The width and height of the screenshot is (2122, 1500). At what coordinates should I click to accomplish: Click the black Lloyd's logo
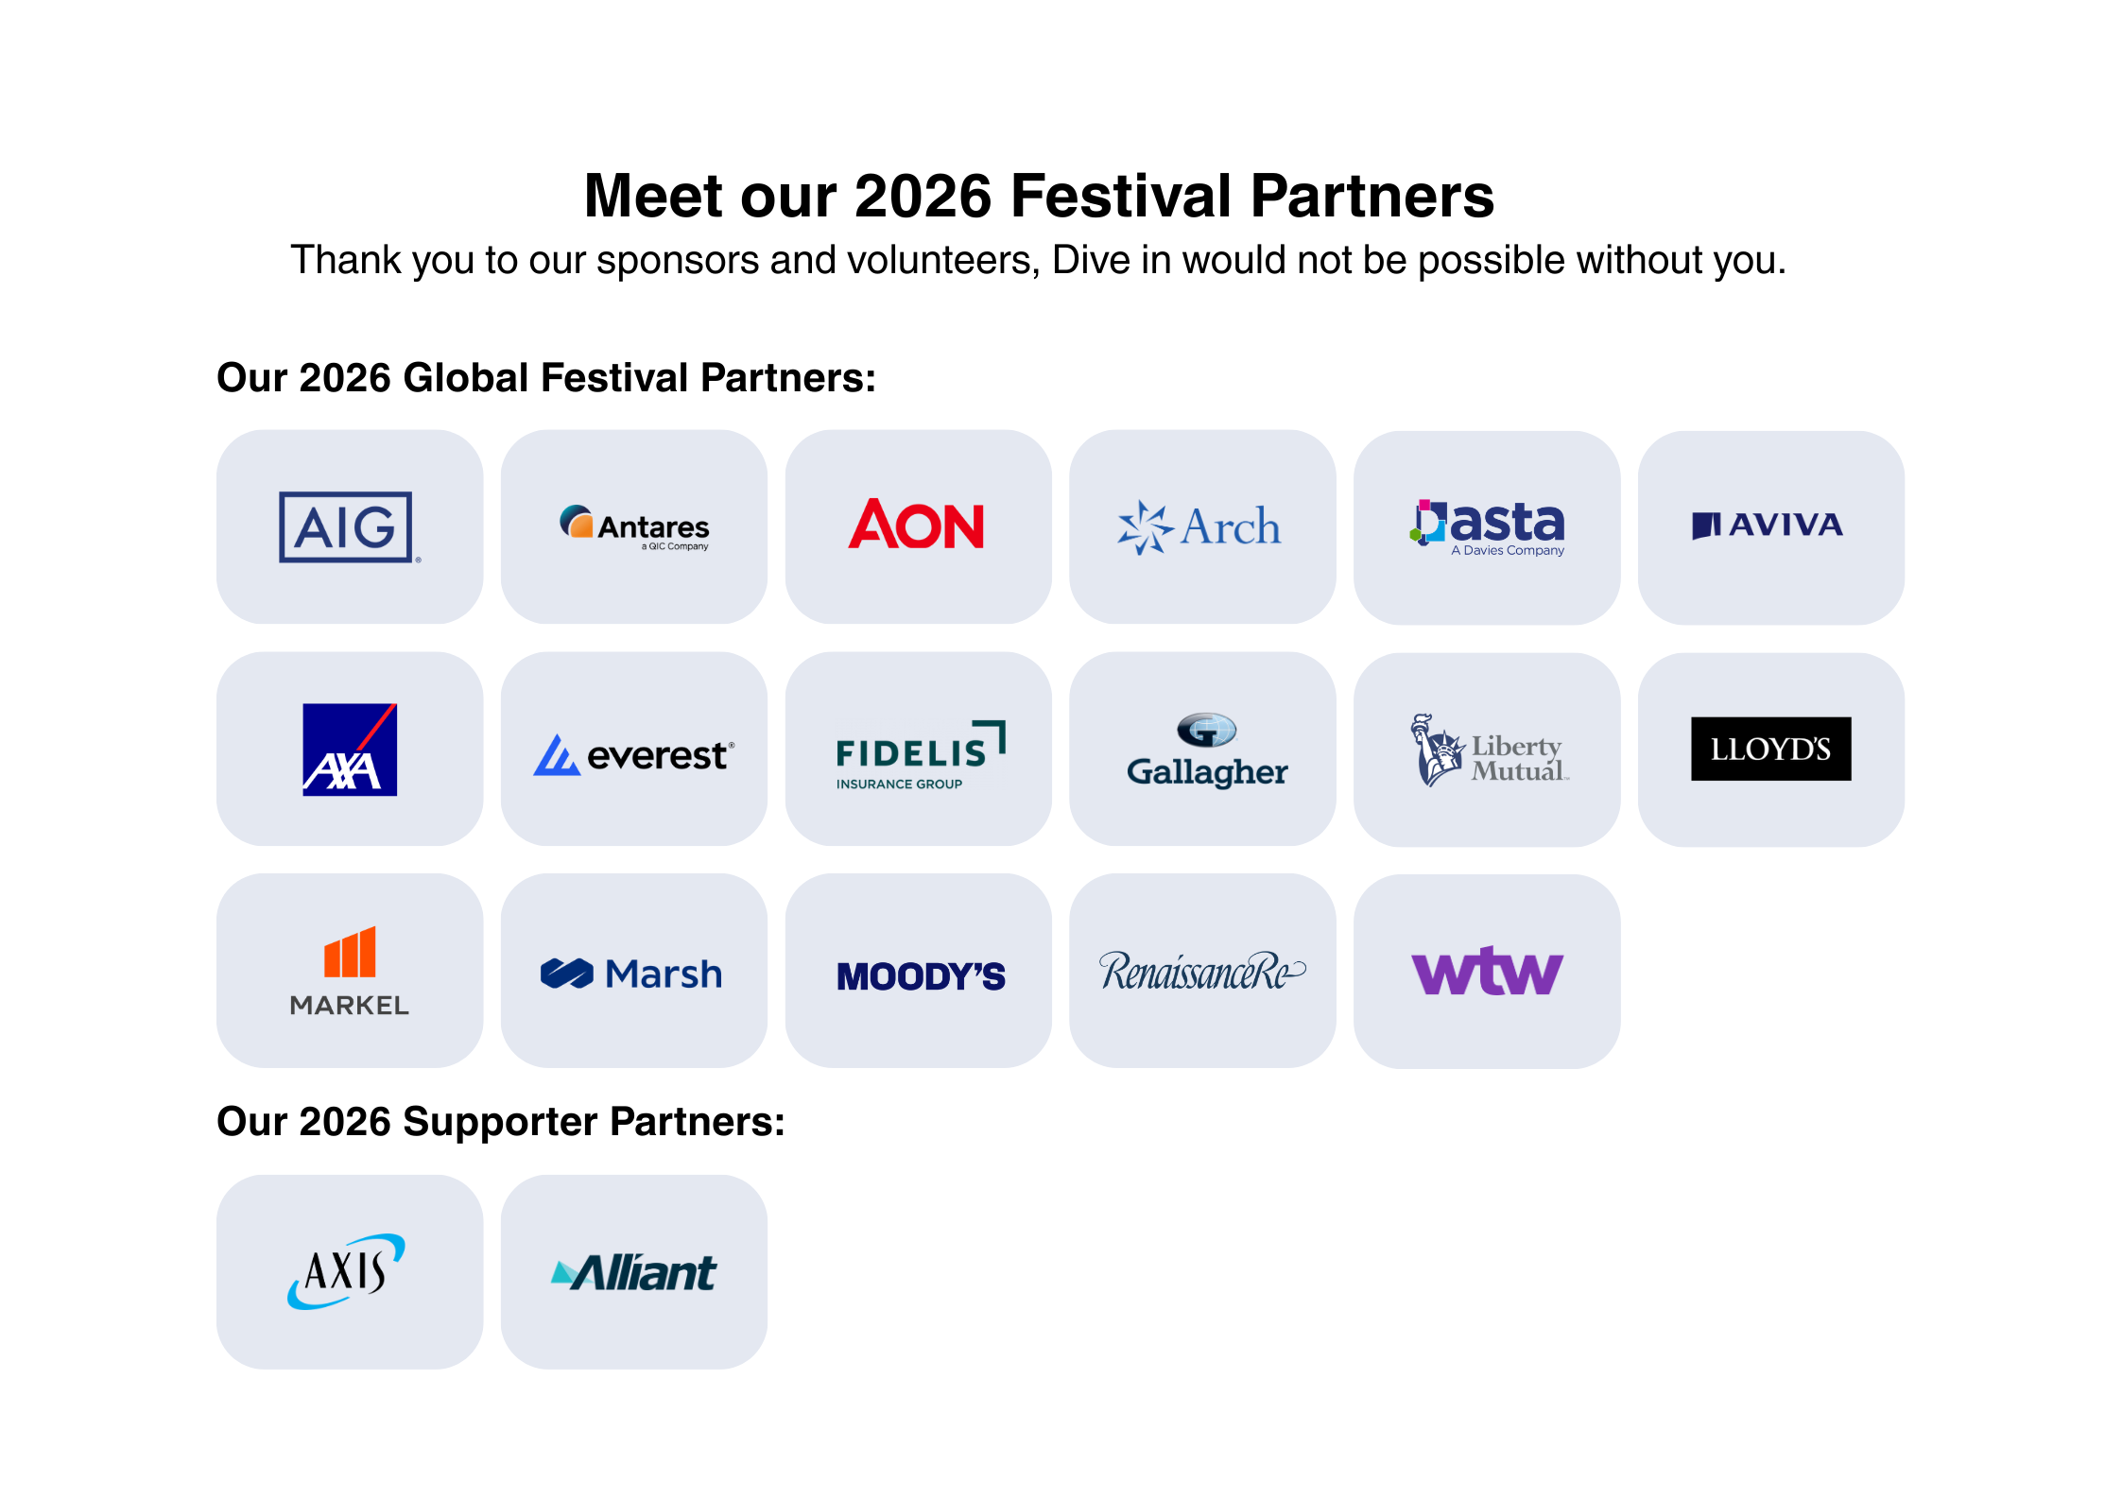(x=1770, y=749)
